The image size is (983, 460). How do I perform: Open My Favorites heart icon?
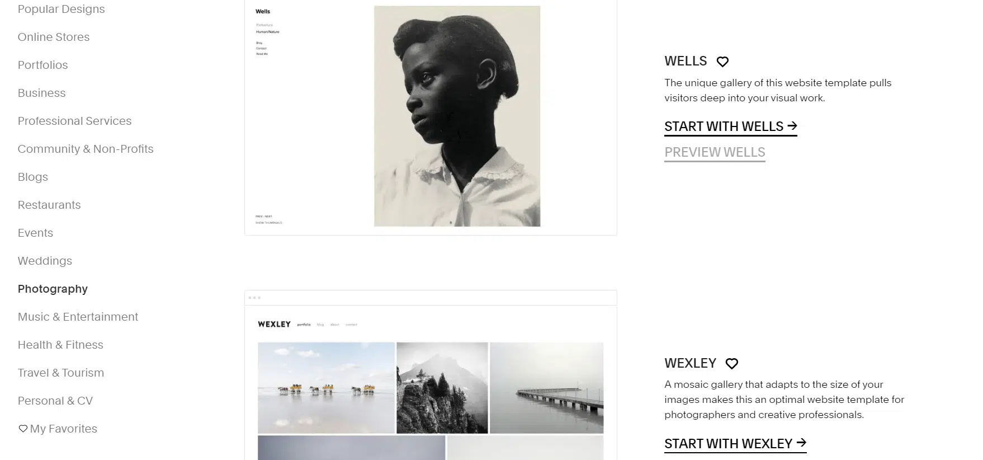tap(23, 429)
